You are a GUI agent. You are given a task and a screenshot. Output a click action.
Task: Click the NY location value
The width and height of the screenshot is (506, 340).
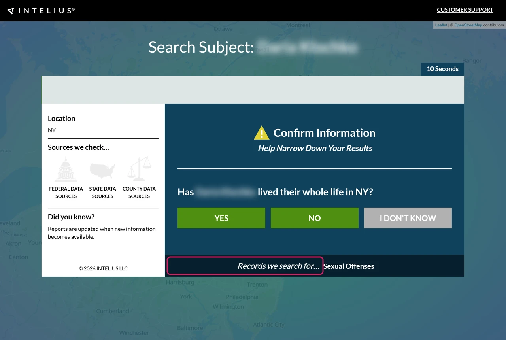52,130
